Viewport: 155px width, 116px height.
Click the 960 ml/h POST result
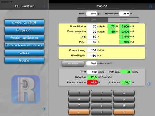tap(124, 42)
